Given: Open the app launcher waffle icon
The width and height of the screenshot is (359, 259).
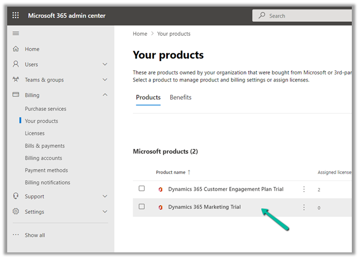Looking at the screenshot, I should [15, 15].
